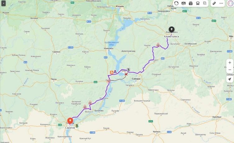
Task: Toggle the traffic layer icon
Action: click(x=177, y=3)
